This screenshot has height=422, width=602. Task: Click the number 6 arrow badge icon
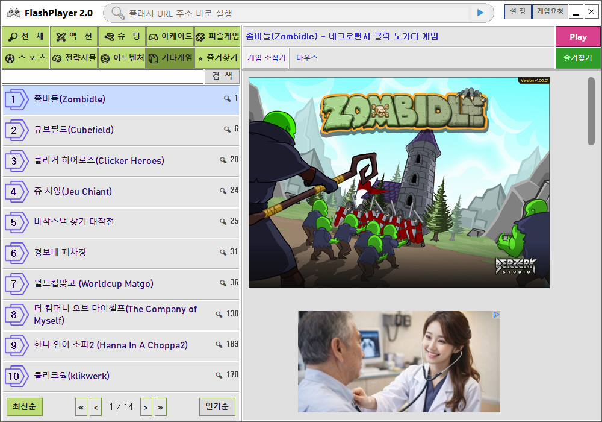pyautogui.click(x=16, y=253)
